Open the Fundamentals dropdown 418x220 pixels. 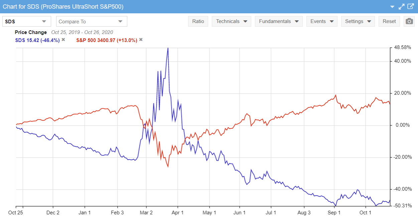point(279,21)
